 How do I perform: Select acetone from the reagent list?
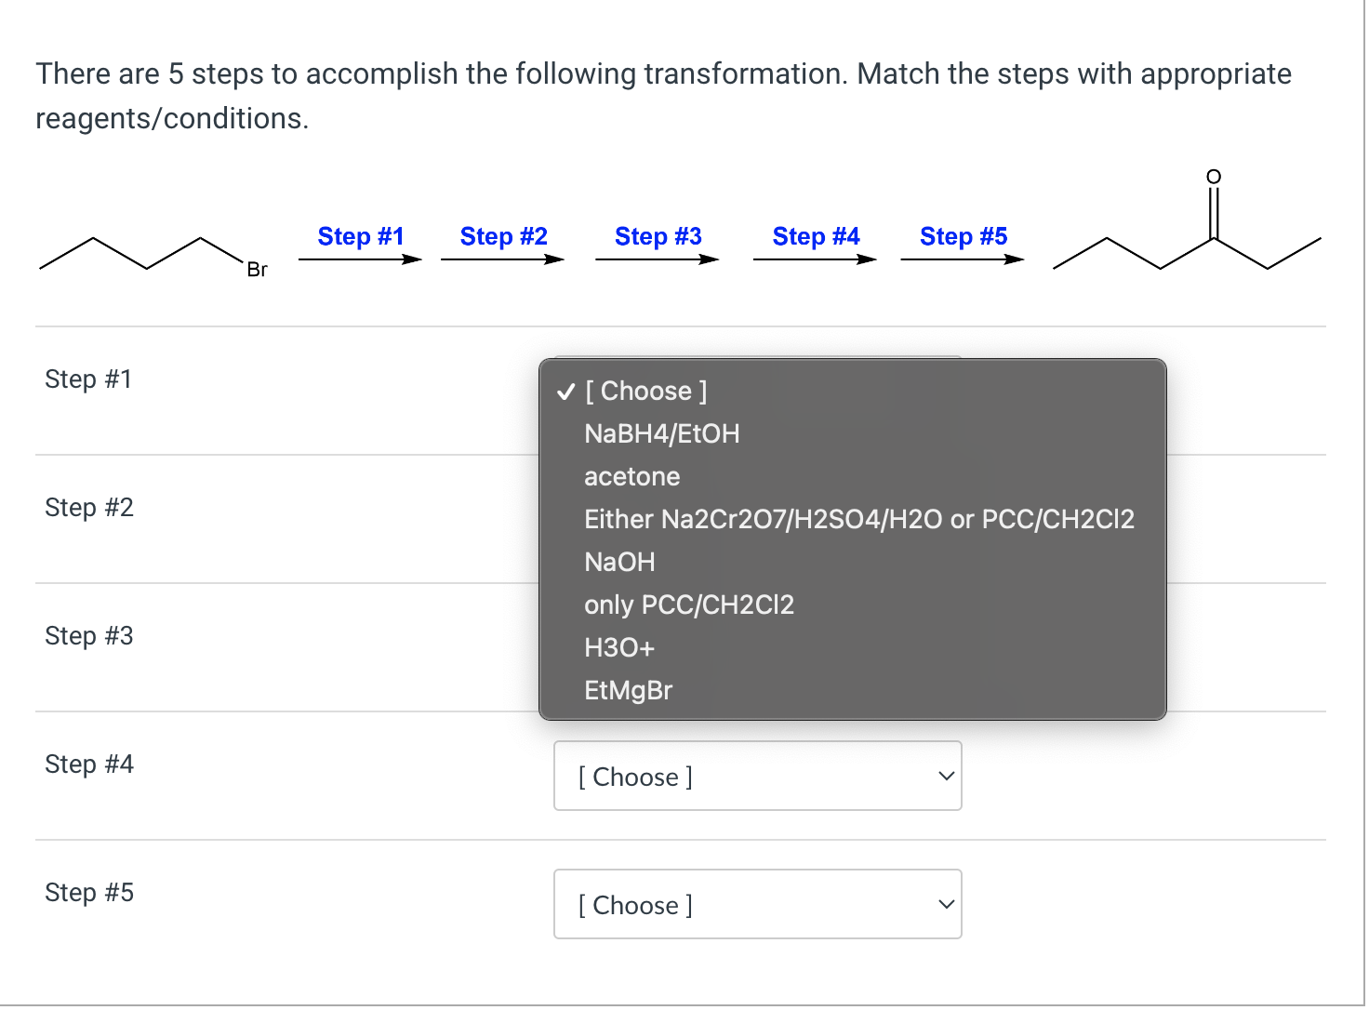coord(631,476)
